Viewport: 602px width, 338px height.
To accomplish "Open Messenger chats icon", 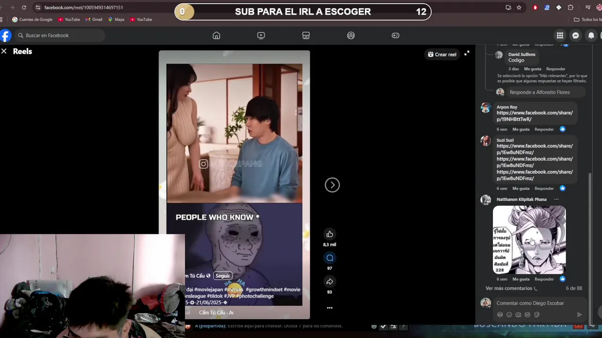I will tap(576, 35).
